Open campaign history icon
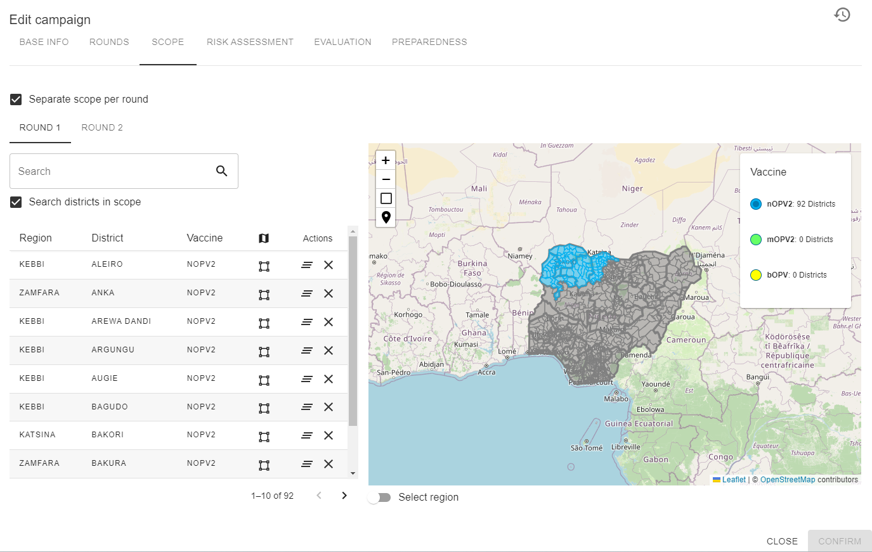The height and width of the screenshot is (552, 872). pyautogui.click(x=842, y=15)
